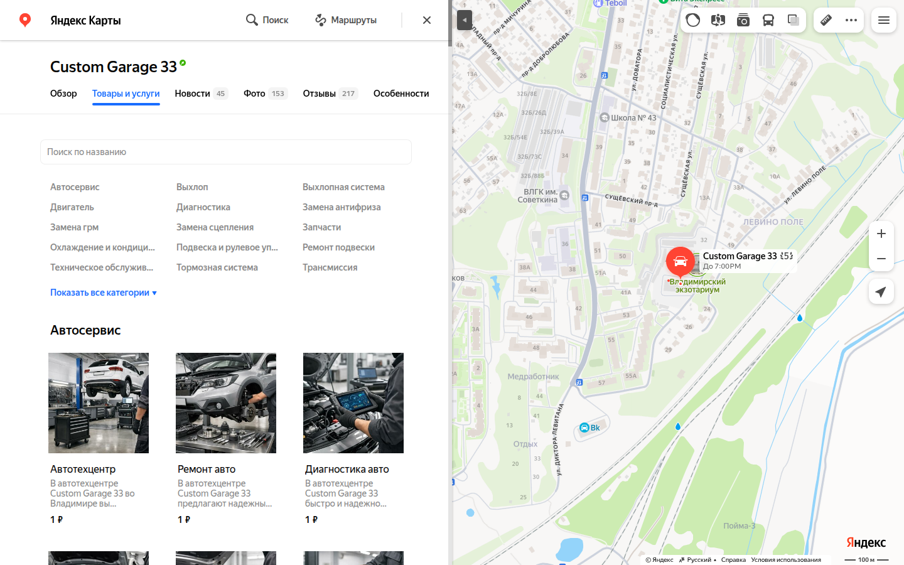
Task: Expand Показать все категории list
Action: (x=104, y=293)
